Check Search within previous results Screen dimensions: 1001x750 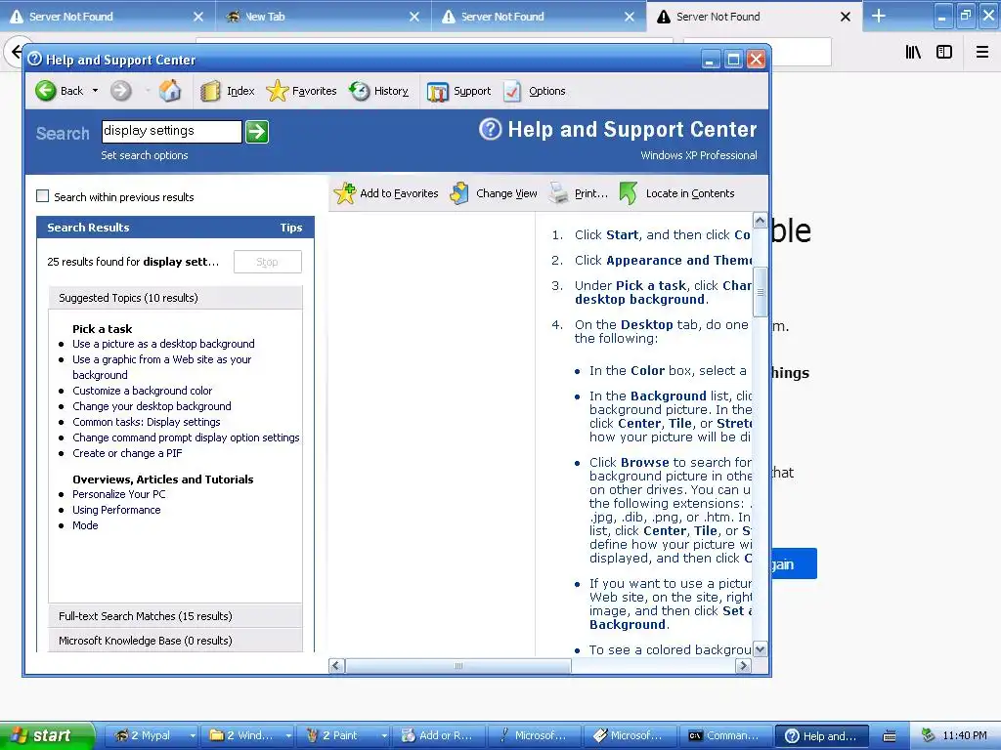(x=43, y=196)
